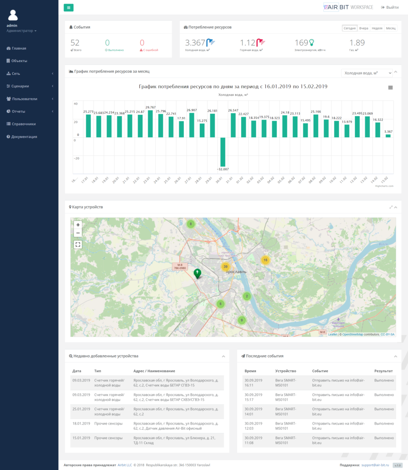Switch resource consumption to Вчера
Image resolution: width=408 pixels, height=470 pixels.
pos(364,28)
